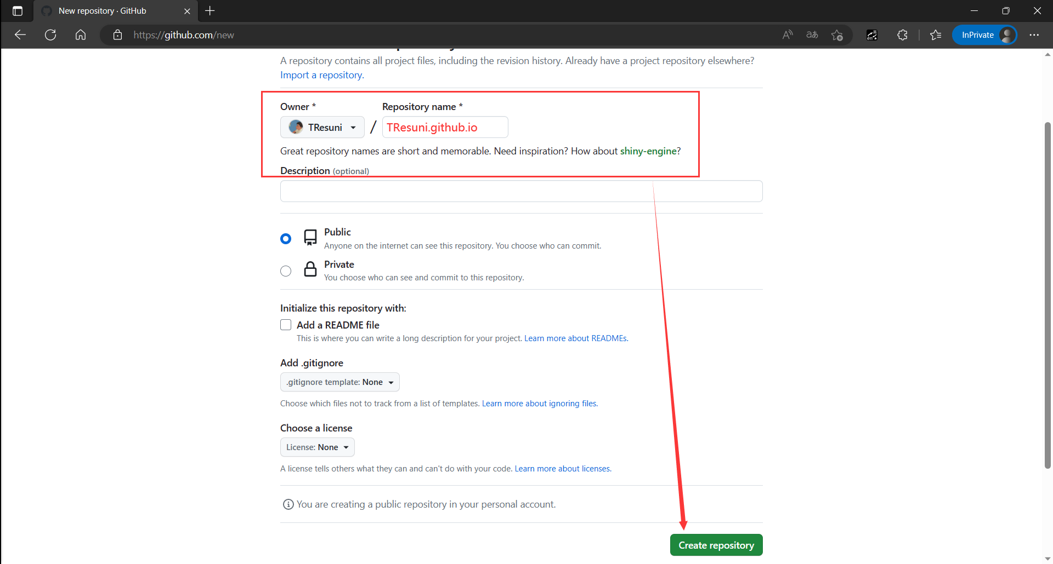Image resolution: width=1053 pixels, height=564 pixels.
Task: View site information lock icon
Action: point(117,35)
